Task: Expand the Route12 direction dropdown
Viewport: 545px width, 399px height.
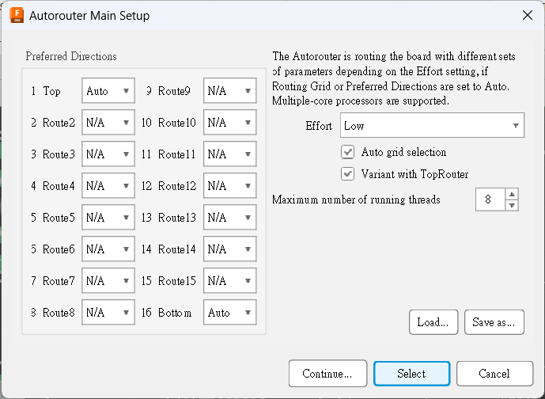Action: (x=230, y=186)
